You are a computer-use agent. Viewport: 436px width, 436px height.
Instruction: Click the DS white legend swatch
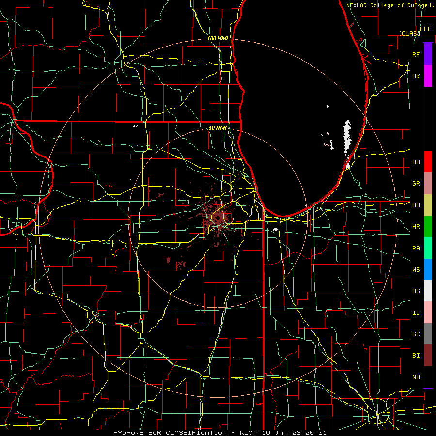click(428, 291)
